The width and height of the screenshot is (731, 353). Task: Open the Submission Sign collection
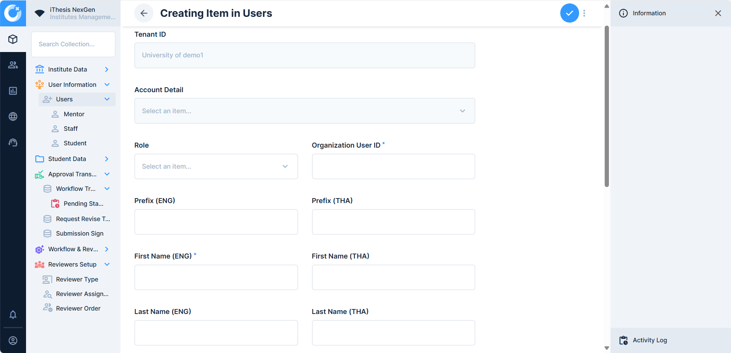(x=80, y=233)
